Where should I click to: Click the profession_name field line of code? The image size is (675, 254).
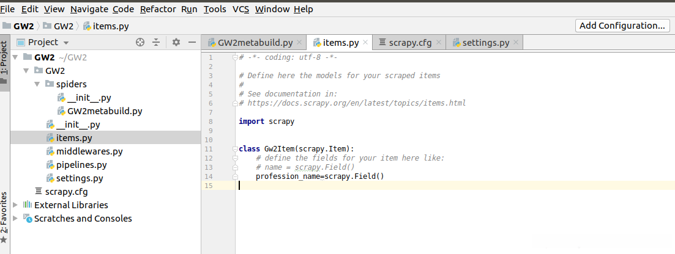coord(319,176)
